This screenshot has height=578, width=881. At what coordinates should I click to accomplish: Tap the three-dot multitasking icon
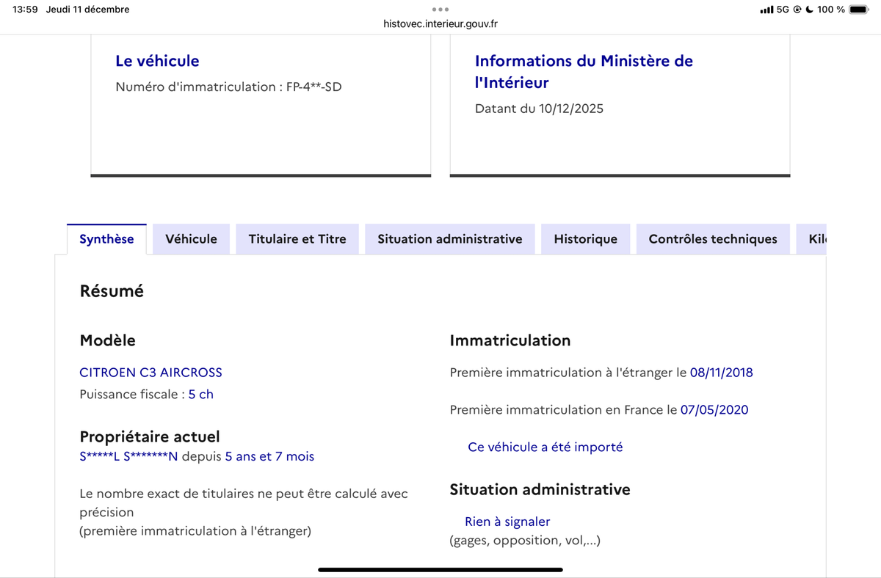pyautogui.click(x=440, y=10)
